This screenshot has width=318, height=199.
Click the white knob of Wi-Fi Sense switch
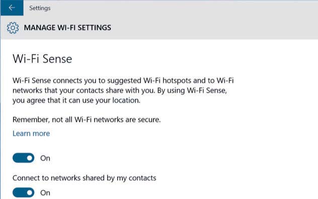[30, 158]
